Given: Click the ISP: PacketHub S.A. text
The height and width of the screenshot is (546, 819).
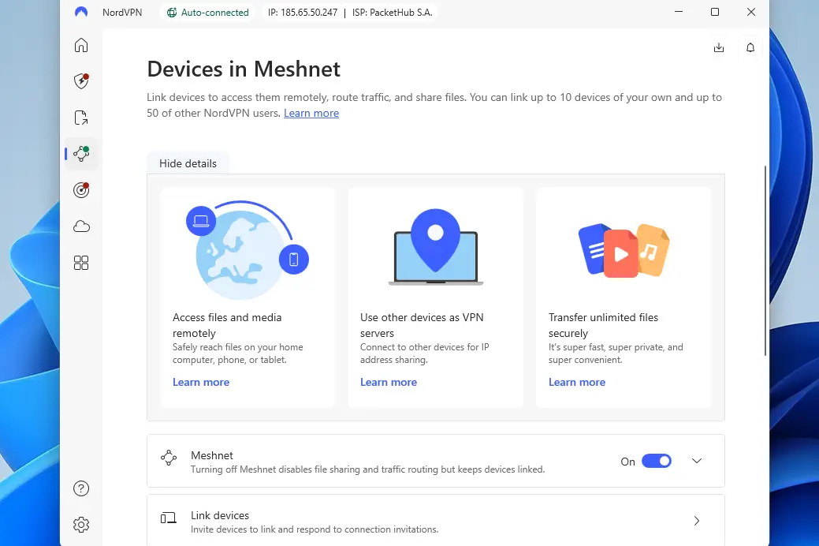Looking at the screenshot, I should (x=393, y=13).
